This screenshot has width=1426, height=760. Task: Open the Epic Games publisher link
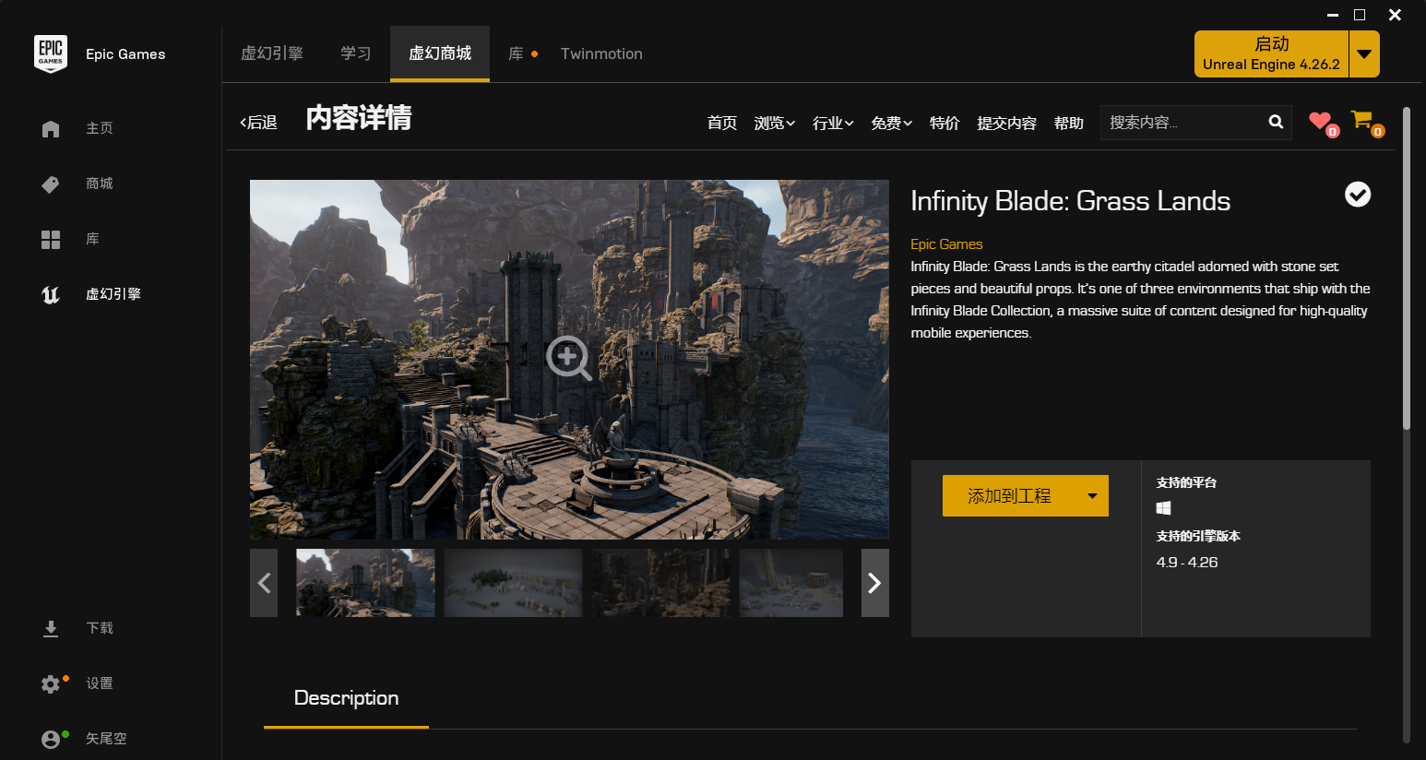tap(946, 243)
